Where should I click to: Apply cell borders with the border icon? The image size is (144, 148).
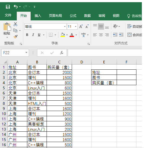point(51,35)
